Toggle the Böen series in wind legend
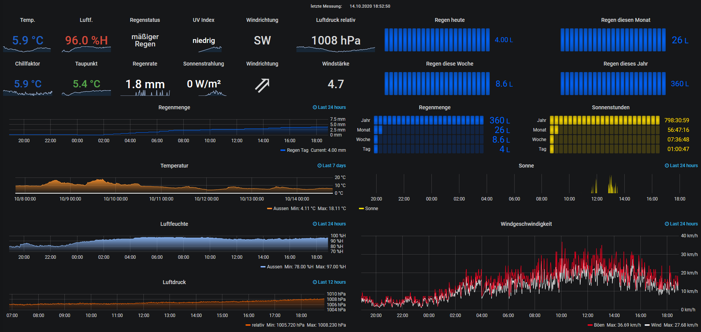The height and width of the screenshot is (332, 701). [x=599, y=325]
